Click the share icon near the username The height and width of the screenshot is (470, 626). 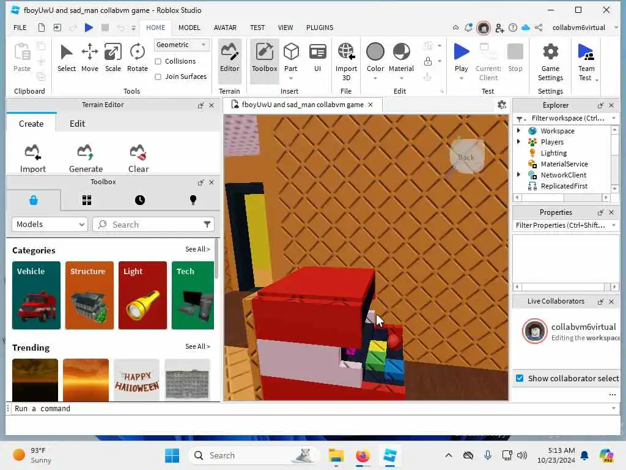point(539,28)
